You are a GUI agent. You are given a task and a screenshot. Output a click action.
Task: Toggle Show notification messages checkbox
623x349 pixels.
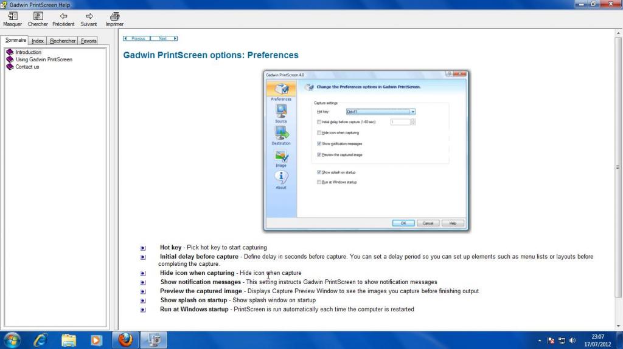point(319,144)
